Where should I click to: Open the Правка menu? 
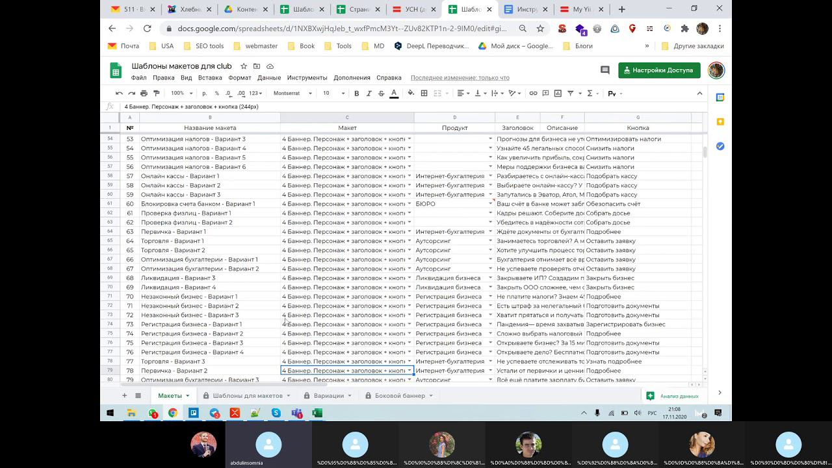(163, 77)
